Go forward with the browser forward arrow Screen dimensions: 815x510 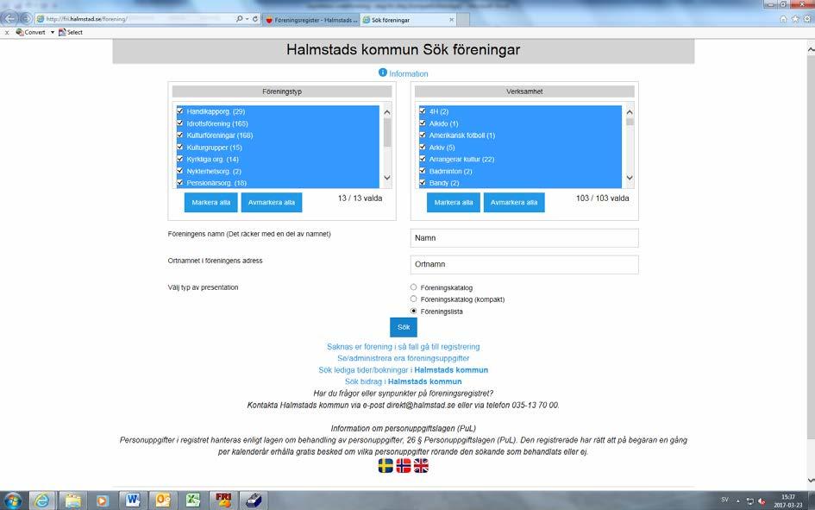pos(26,19)
